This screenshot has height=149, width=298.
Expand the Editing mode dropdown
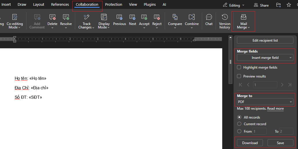coord(243,5)
